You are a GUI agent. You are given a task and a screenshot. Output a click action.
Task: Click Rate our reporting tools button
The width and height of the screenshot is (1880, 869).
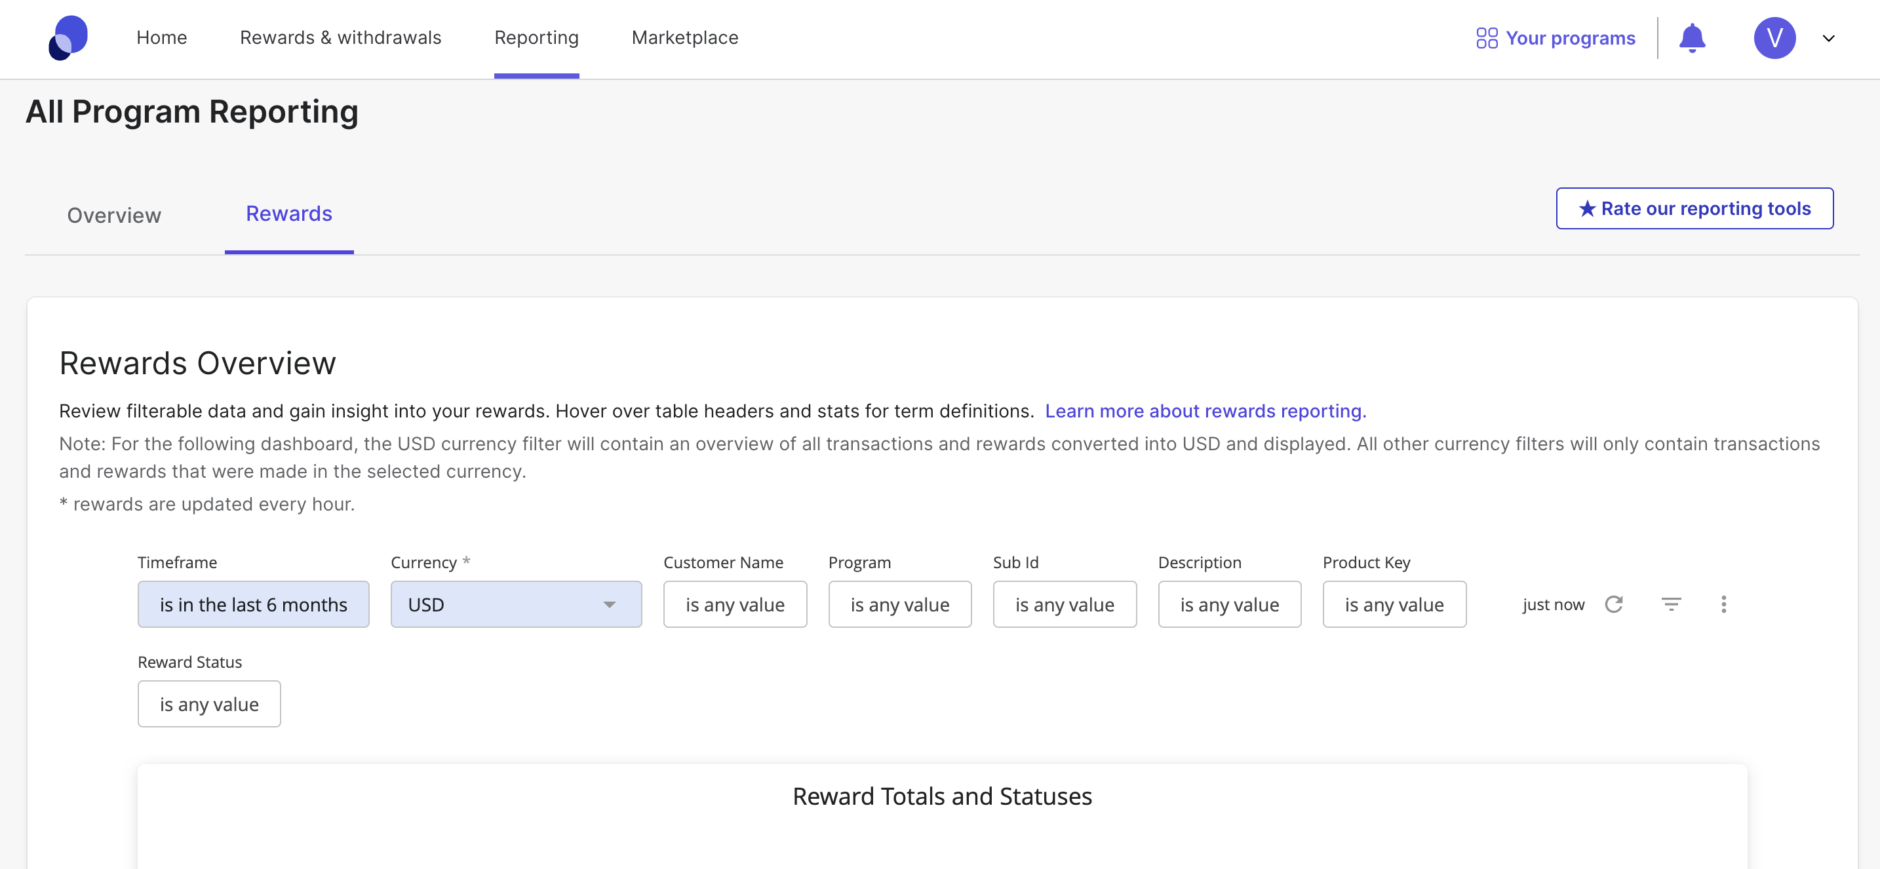point(1694,208)
